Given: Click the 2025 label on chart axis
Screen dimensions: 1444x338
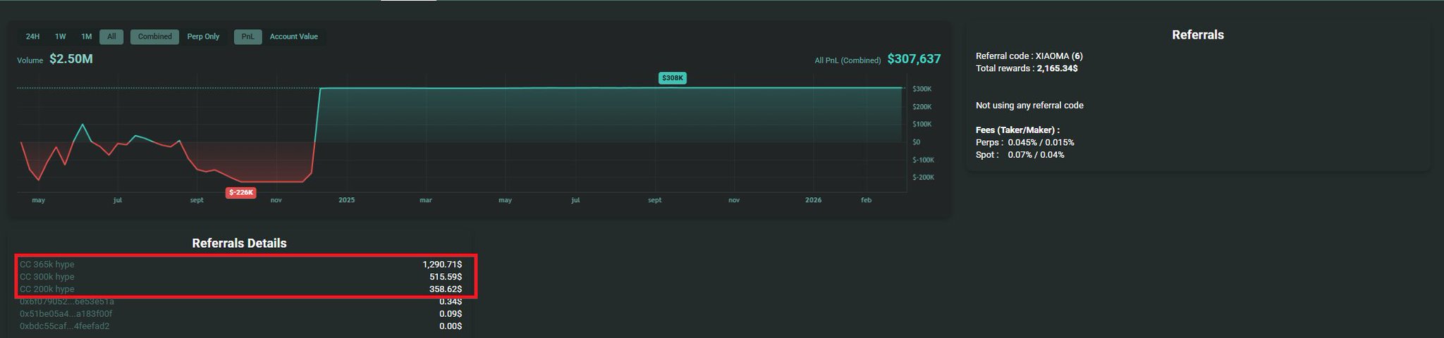Looking at the screenshot, I should tap(346, 200).
